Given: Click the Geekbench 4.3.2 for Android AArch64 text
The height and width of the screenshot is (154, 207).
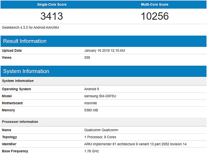Looking at the screenshot, I should [x=30, y=27].
